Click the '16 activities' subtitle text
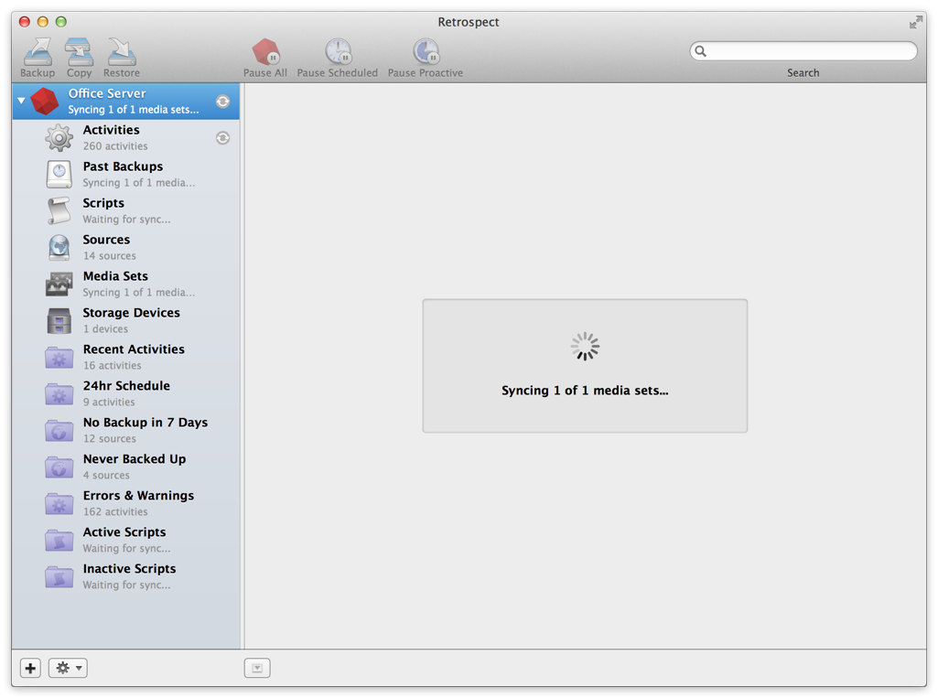 click(113, 365)
